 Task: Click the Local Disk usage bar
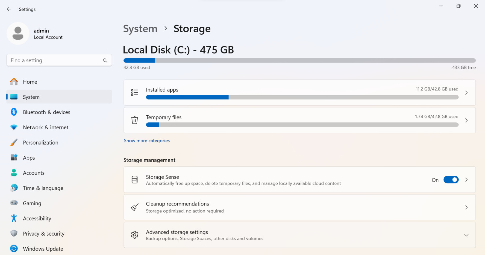coord(299,60)
